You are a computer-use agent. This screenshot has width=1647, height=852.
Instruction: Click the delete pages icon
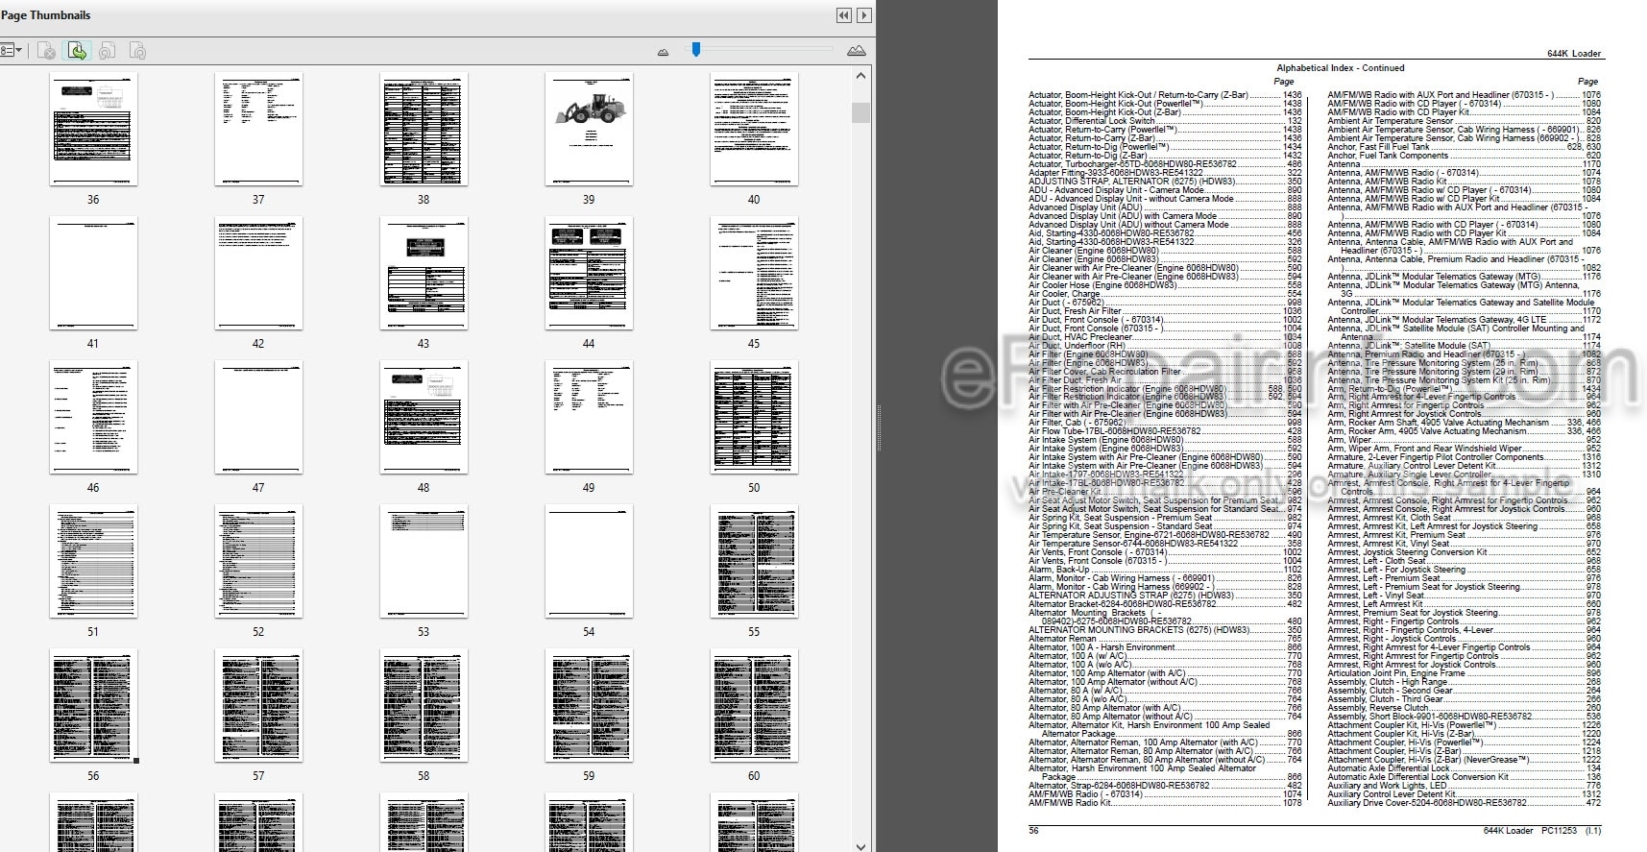[x=45, y=51]
